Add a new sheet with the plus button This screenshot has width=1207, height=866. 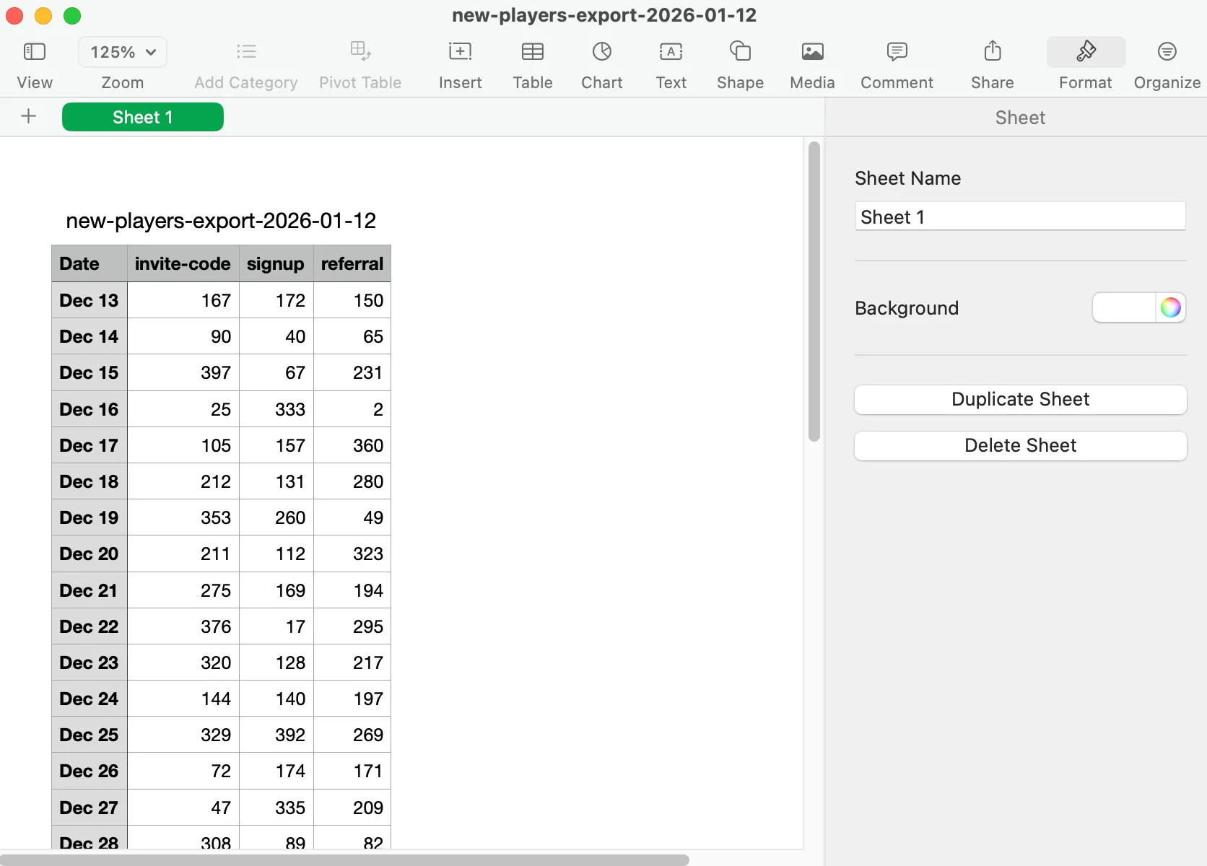tap(28, 116)
